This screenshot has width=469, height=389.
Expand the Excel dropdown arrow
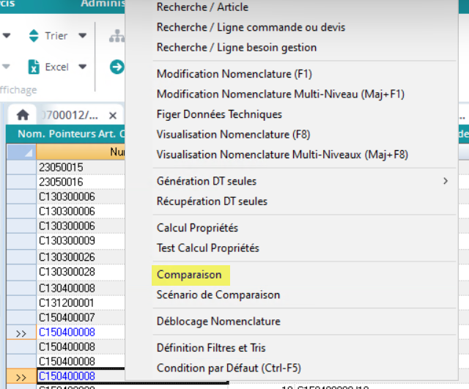[82, 67]
